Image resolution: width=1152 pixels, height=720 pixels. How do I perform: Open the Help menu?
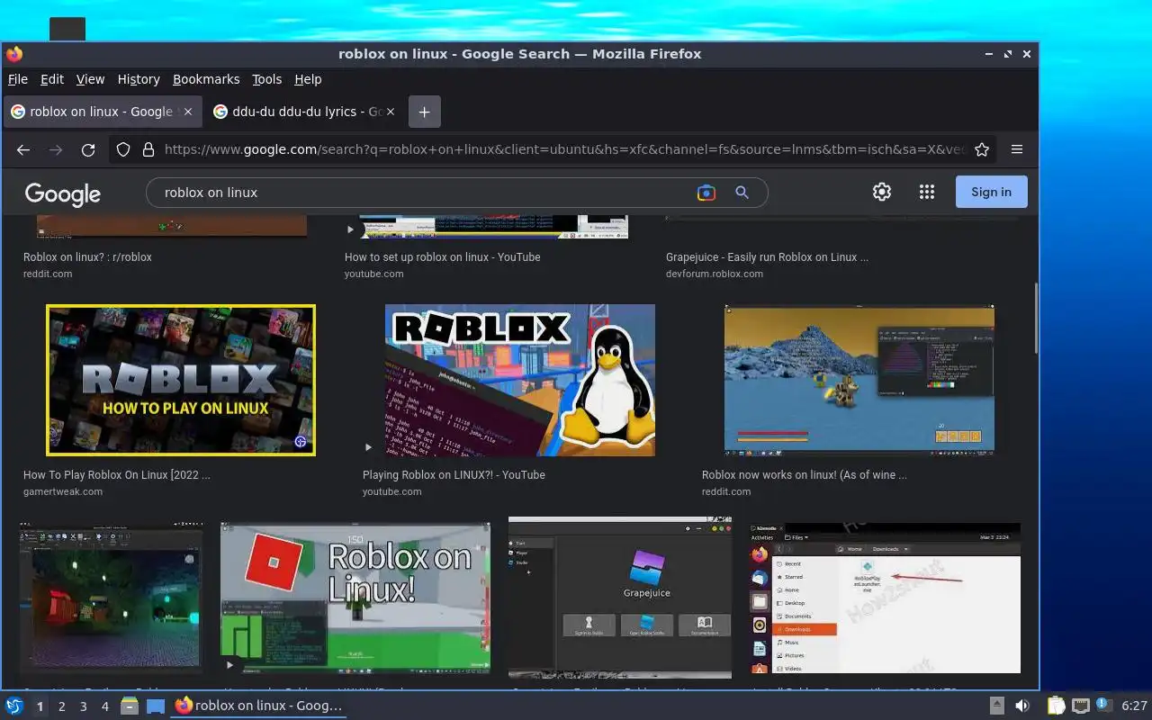pos(308,79)
